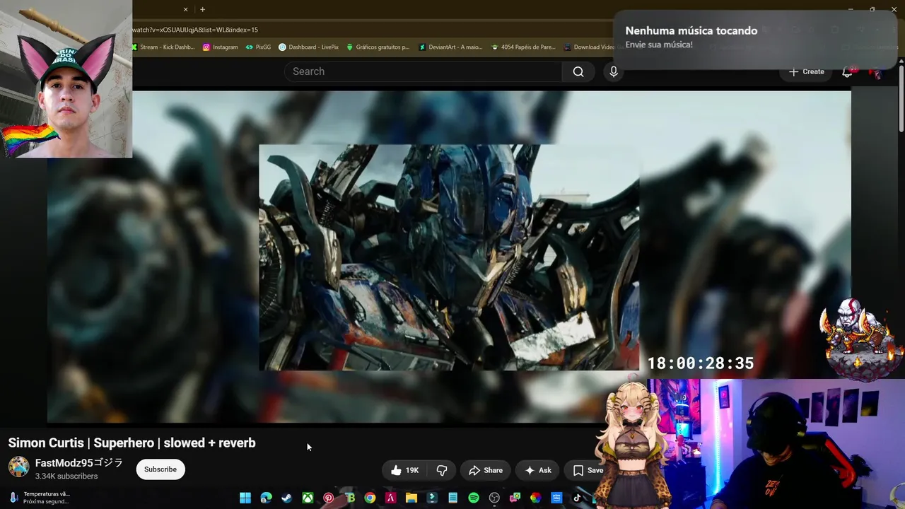Open the YouTube account avatar menu
Screen dimensions: 905x509
[x=875, y=71]
